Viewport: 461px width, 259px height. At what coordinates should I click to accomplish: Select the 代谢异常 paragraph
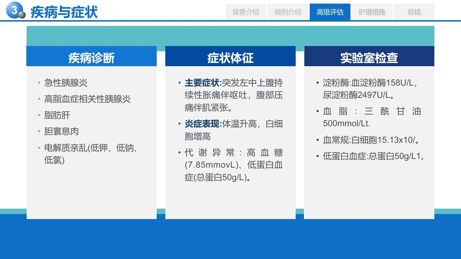point(234,165)
